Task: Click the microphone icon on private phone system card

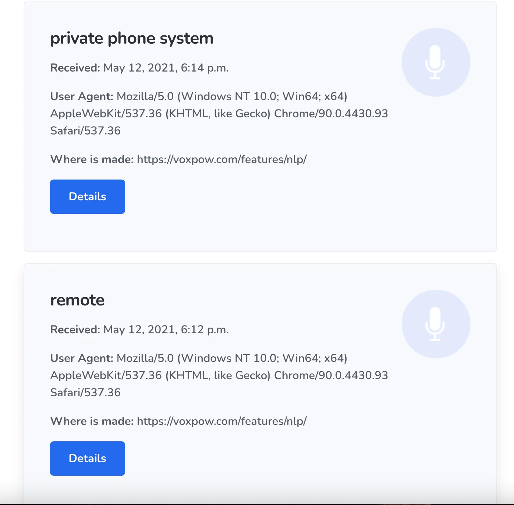Action: point(436,62)
